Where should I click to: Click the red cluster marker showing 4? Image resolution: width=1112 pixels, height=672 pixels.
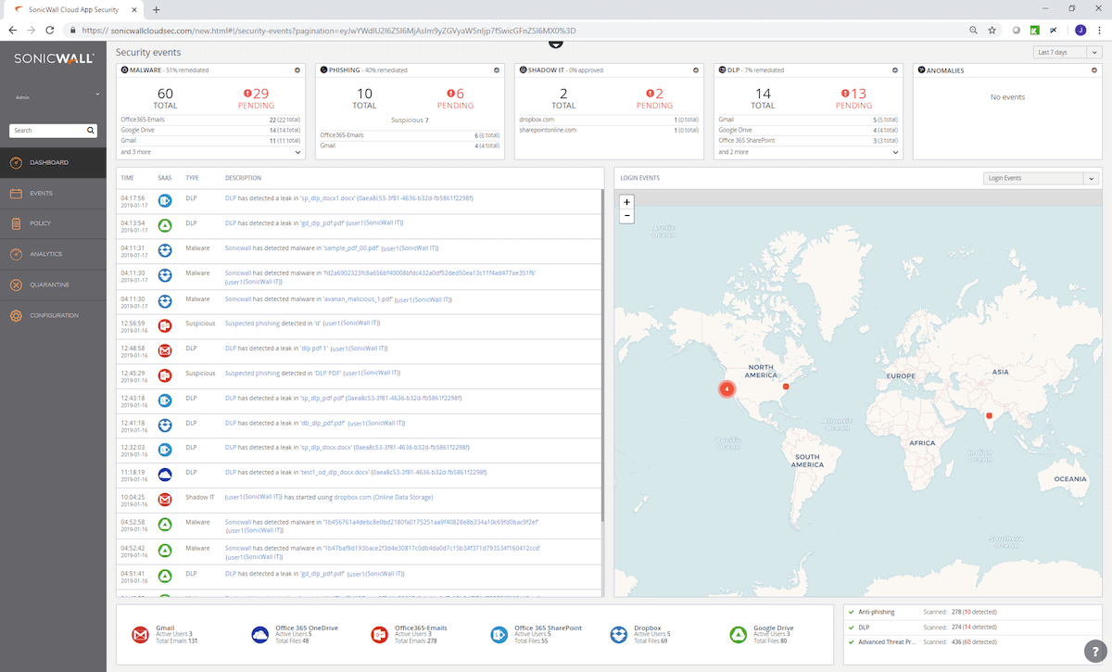(727, 389)
